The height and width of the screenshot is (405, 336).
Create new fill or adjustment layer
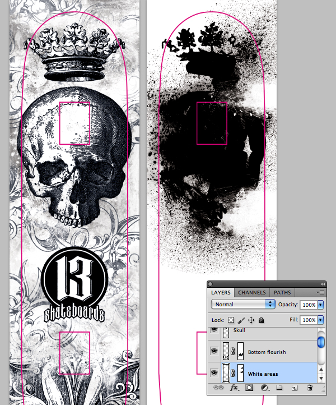coord(264,388)
